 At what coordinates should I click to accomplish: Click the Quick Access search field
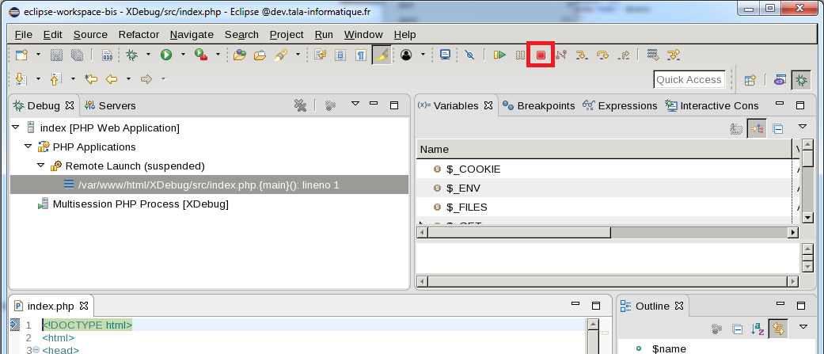pyautogui.click(x=689, y=80)
